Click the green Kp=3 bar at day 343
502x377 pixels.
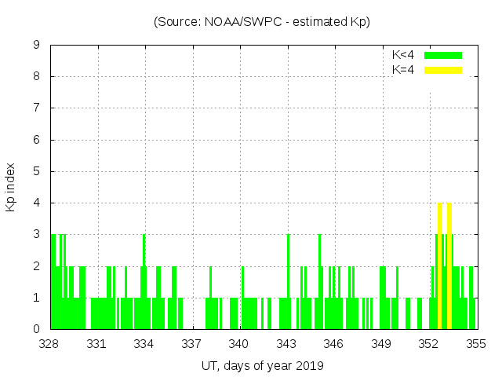point(288,283)
